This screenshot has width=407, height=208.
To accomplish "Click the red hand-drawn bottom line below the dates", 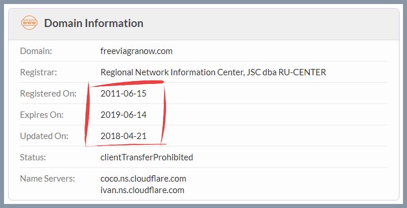I will (126, 145).
